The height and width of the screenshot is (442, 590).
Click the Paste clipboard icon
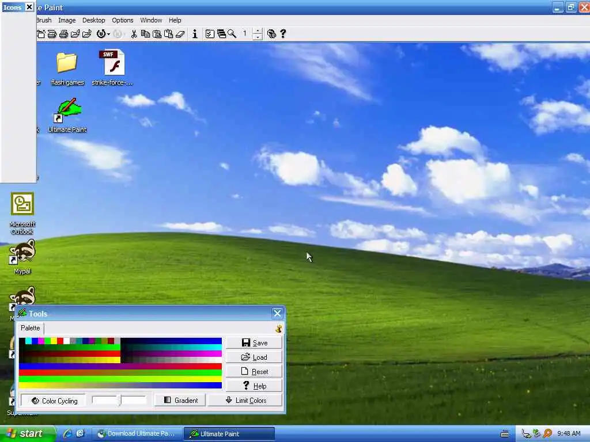click(x=157, y=34)
